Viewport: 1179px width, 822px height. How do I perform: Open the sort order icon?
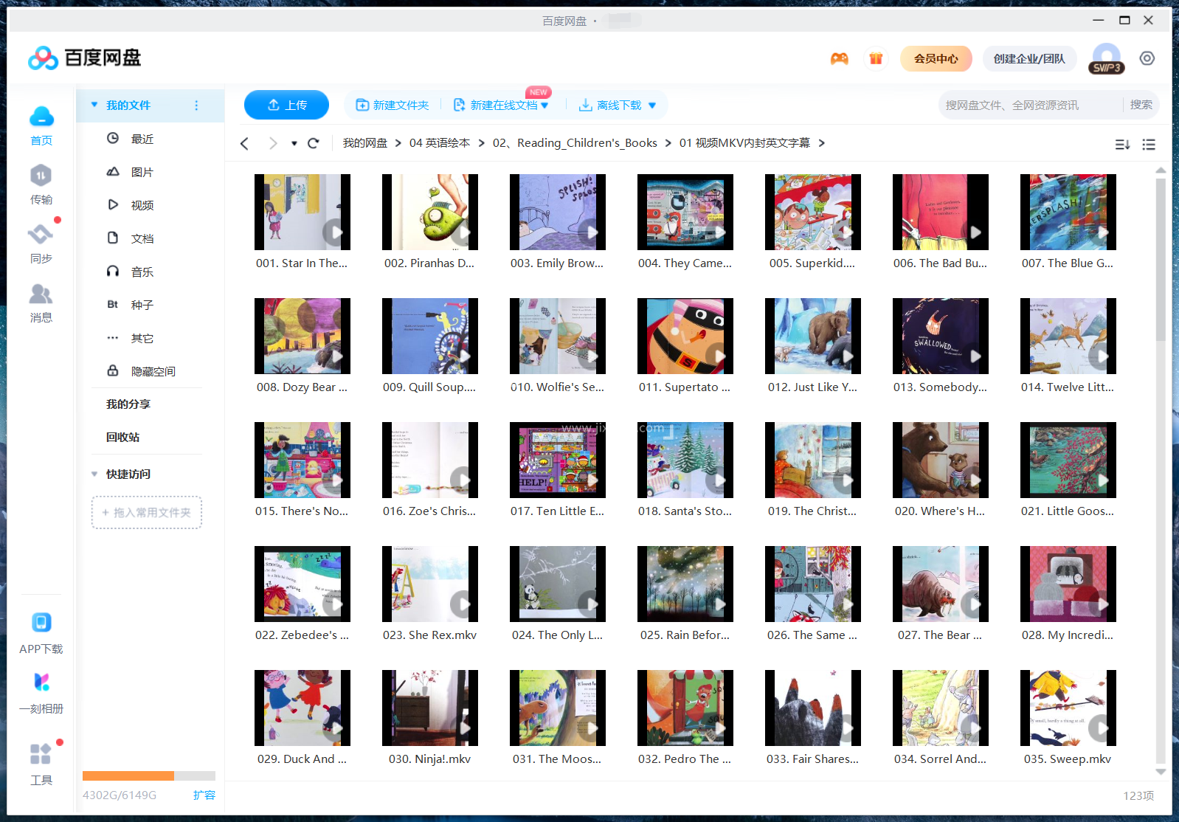(x=1122, y=145)
